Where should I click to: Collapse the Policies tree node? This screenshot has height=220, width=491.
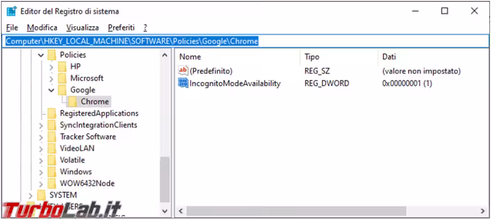[x=41, y=55]
